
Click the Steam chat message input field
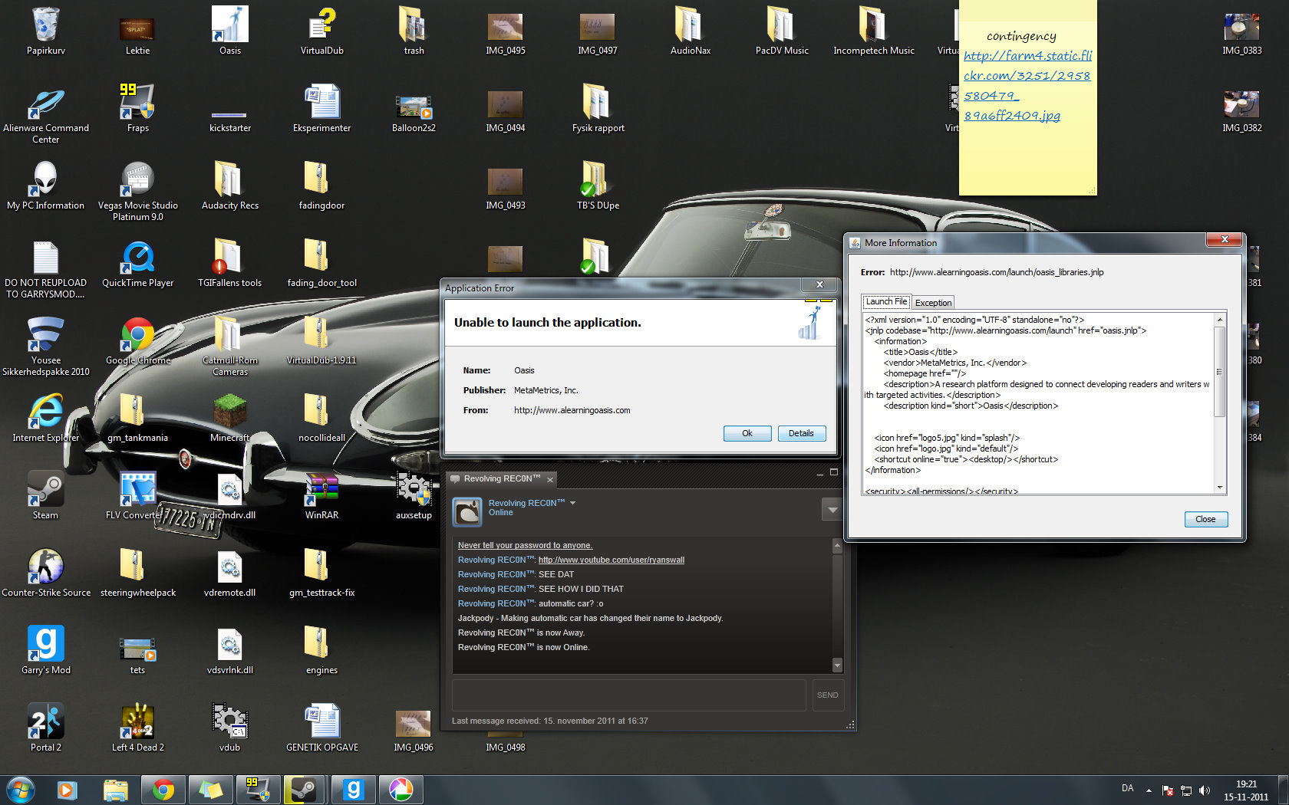click(x=628, y=695)
